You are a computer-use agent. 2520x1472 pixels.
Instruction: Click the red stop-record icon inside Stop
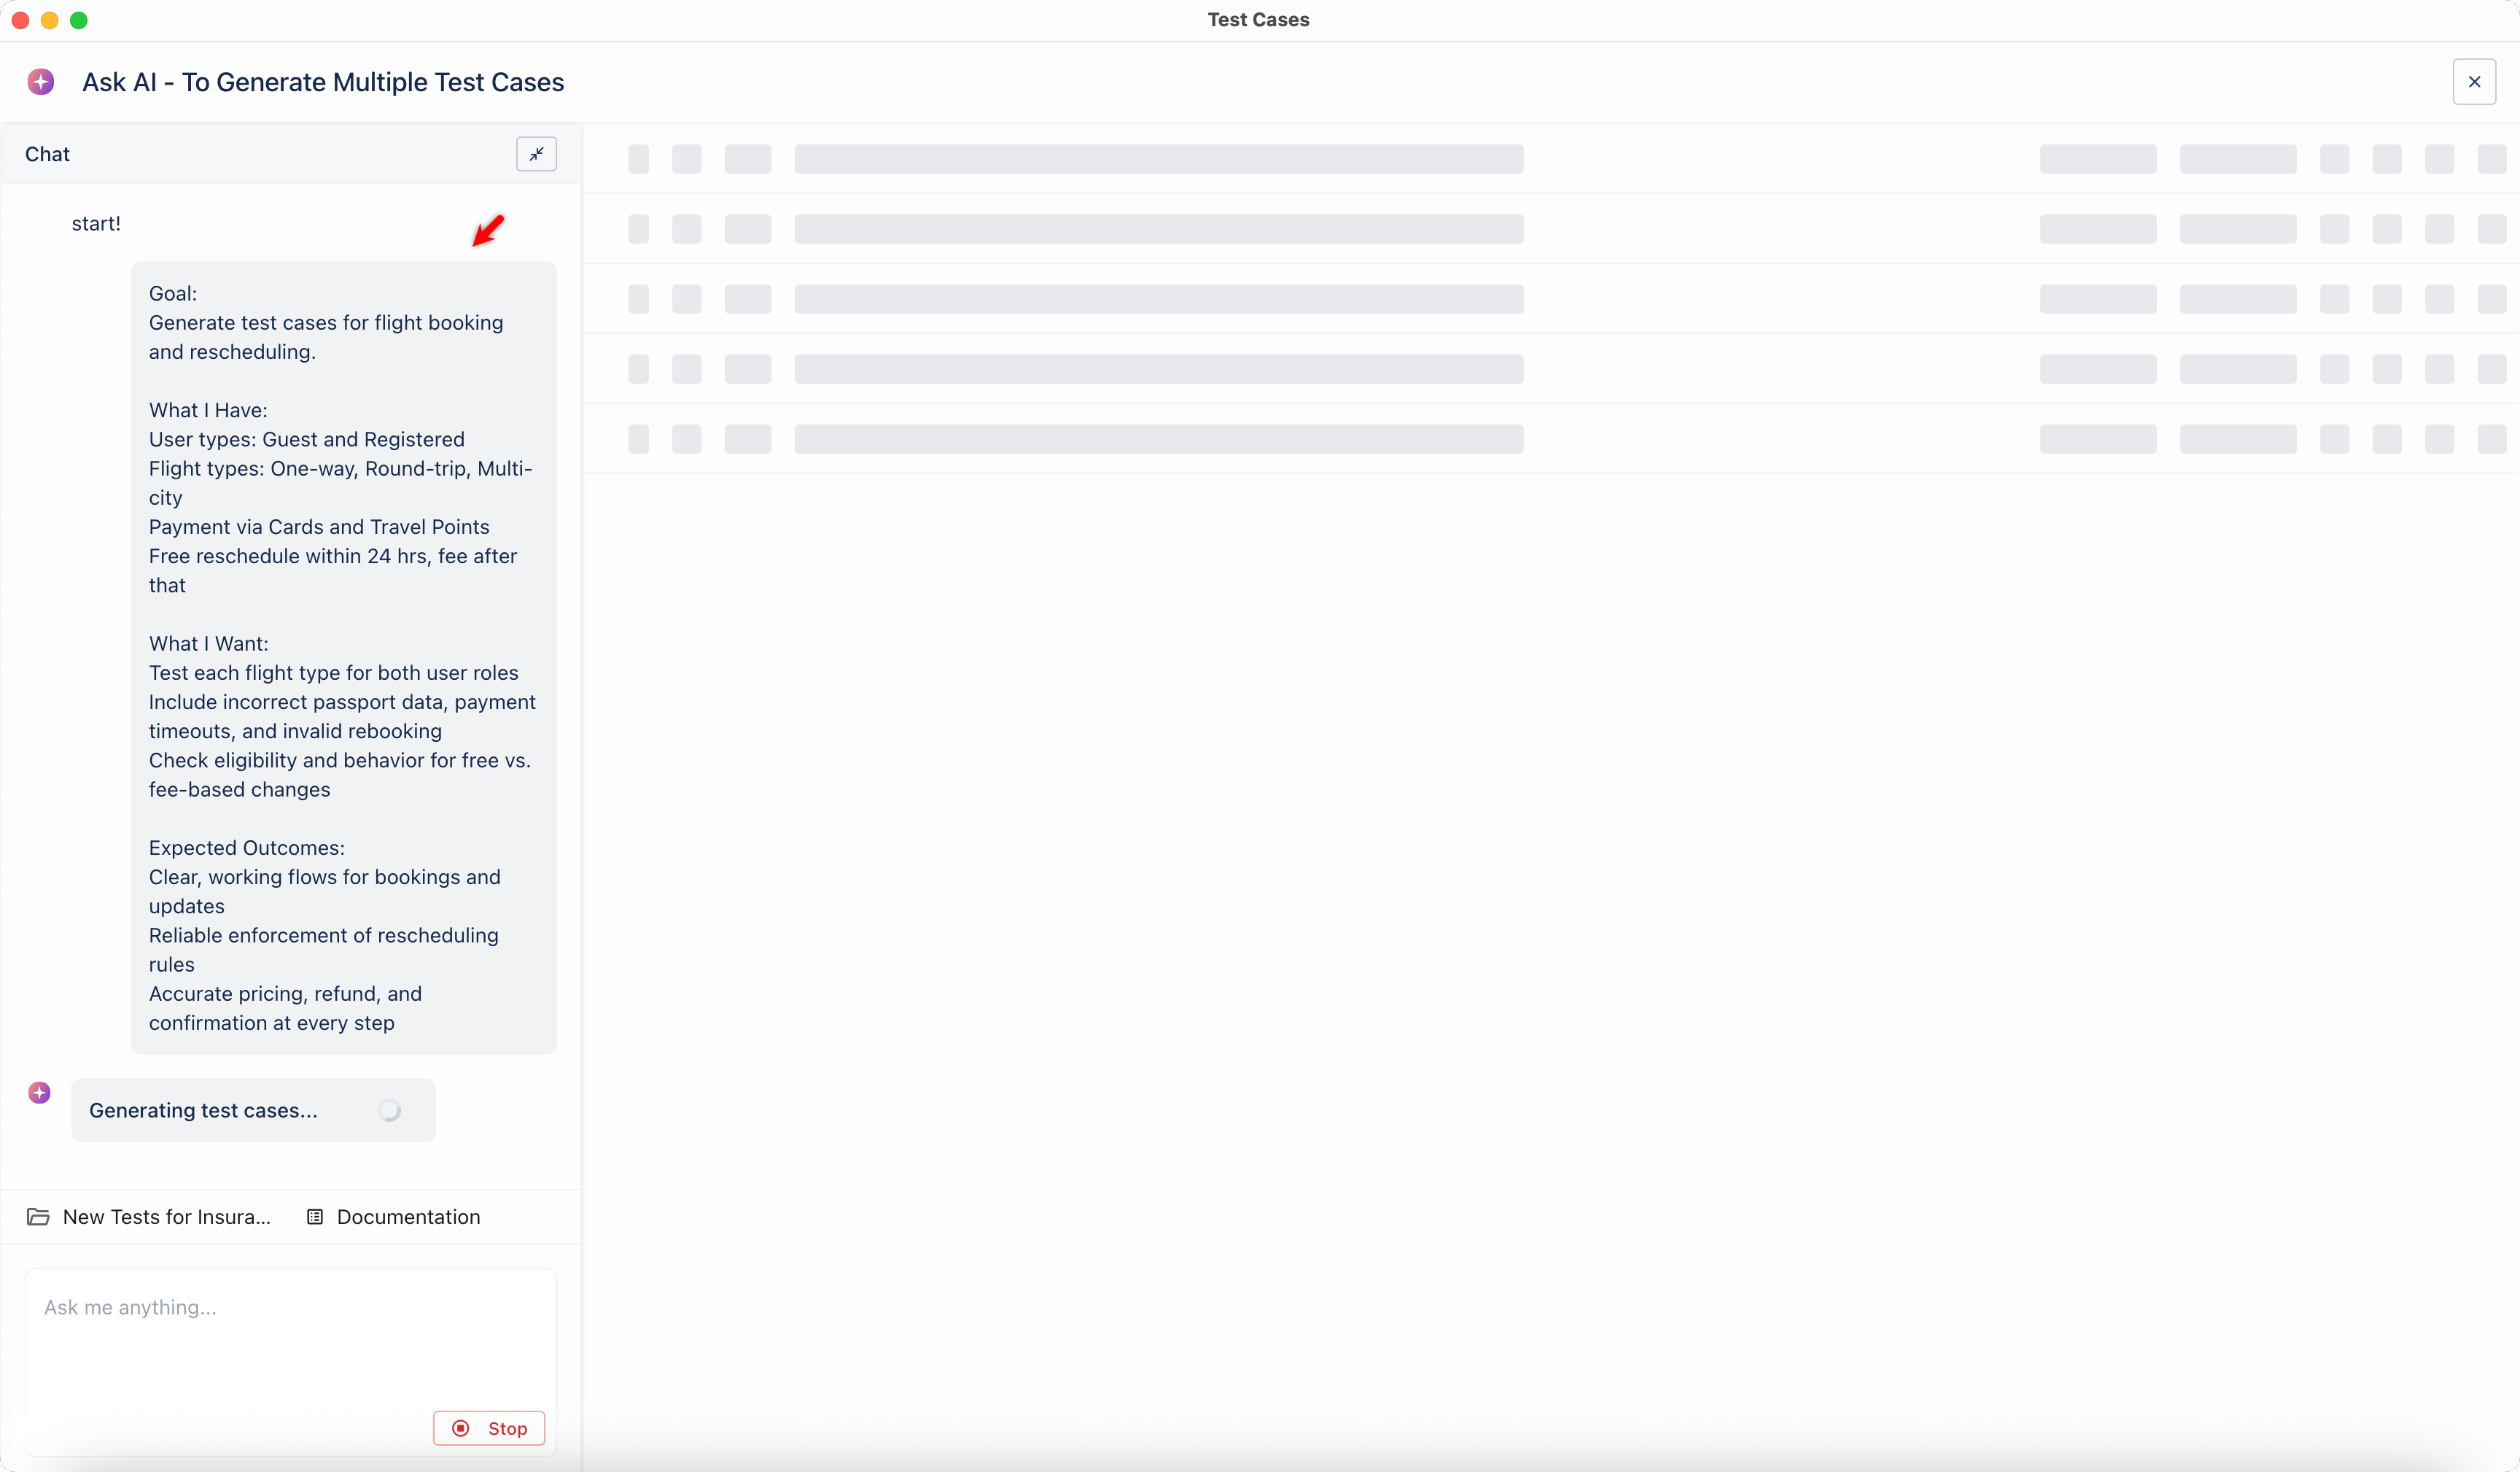(x=461, y=1428)
